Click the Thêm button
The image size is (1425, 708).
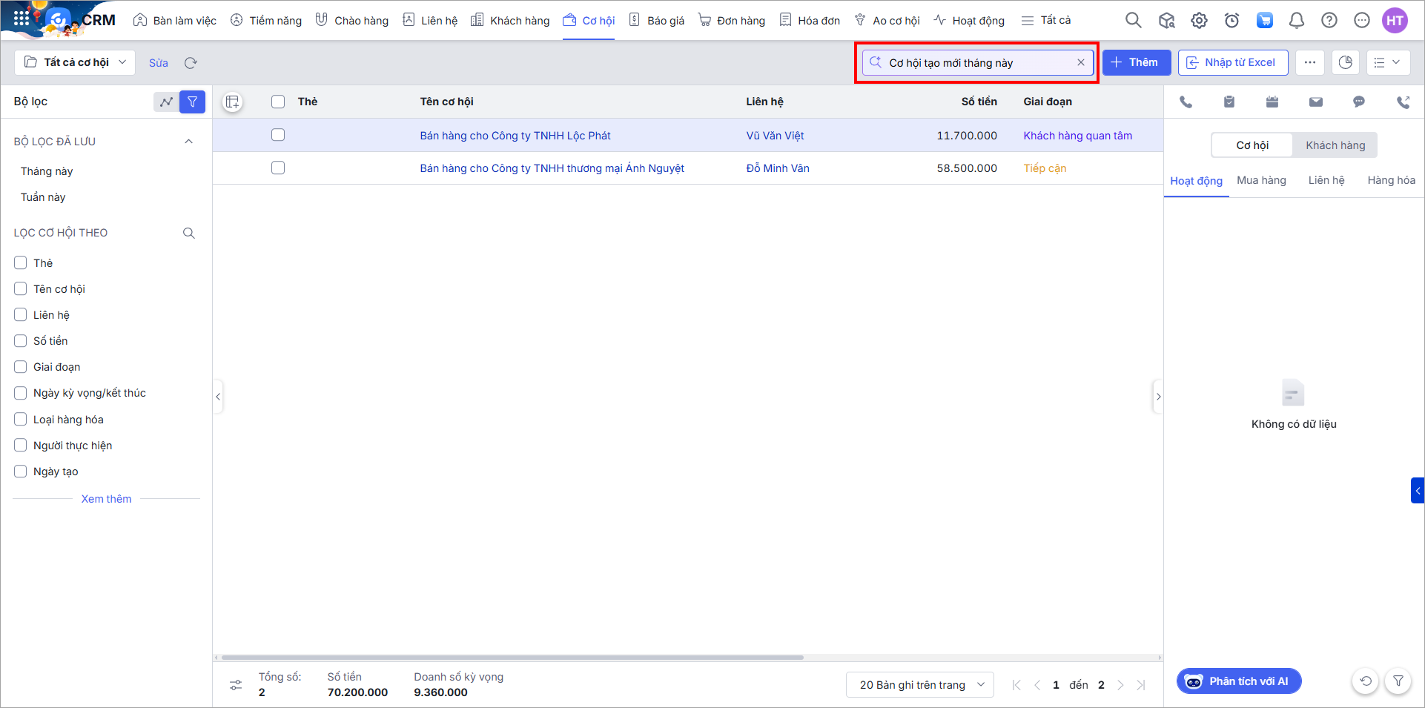coord(1136,62)
